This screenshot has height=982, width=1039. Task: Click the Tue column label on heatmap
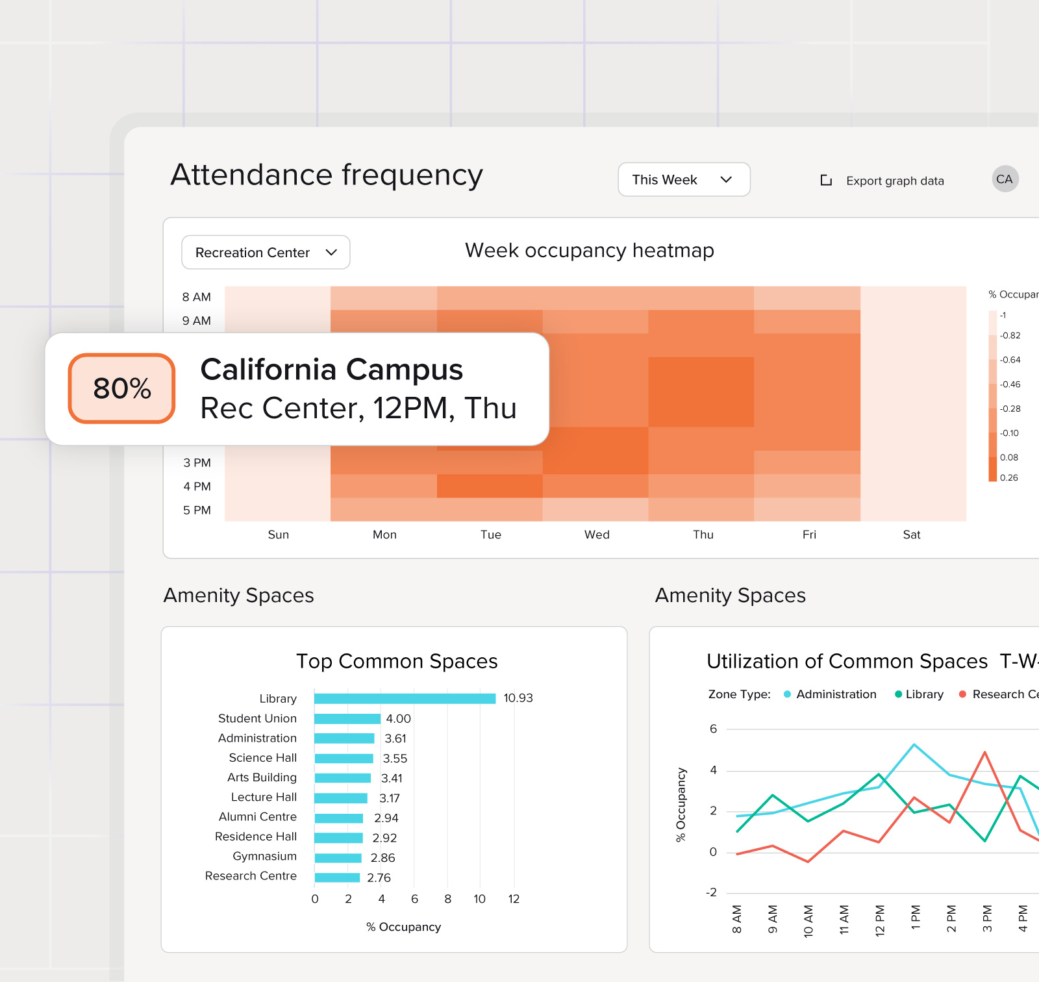tap(490, 535)
